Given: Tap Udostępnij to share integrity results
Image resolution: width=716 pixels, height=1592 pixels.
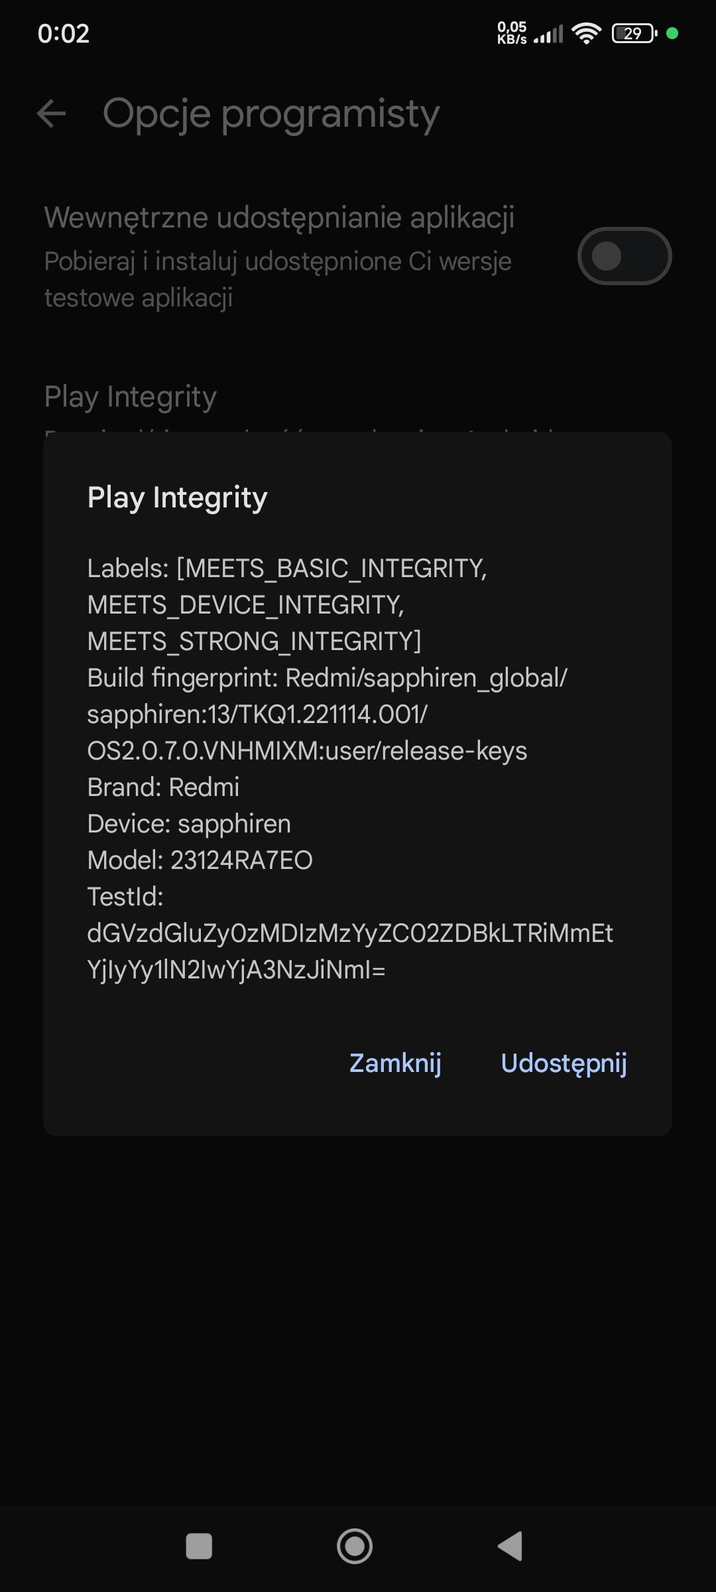Looking at the screenshot, I should tap(564, 1063).
